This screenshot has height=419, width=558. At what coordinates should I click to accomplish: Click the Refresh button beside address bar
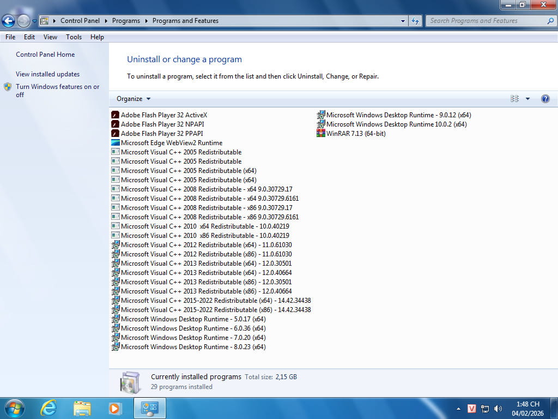pos(415,21)
